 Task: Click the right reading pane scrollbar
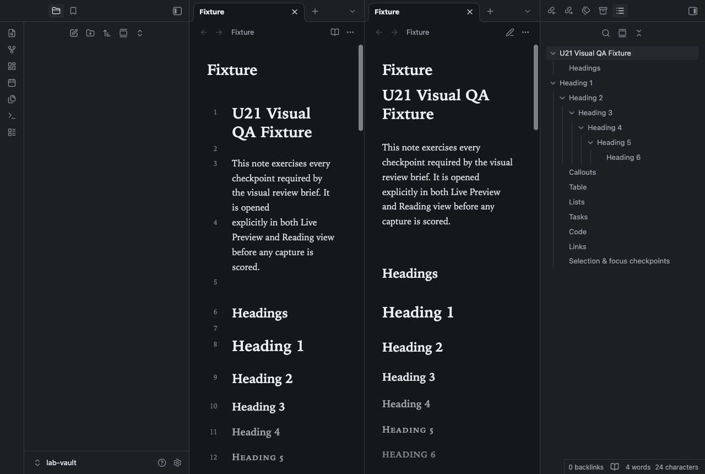536,88
